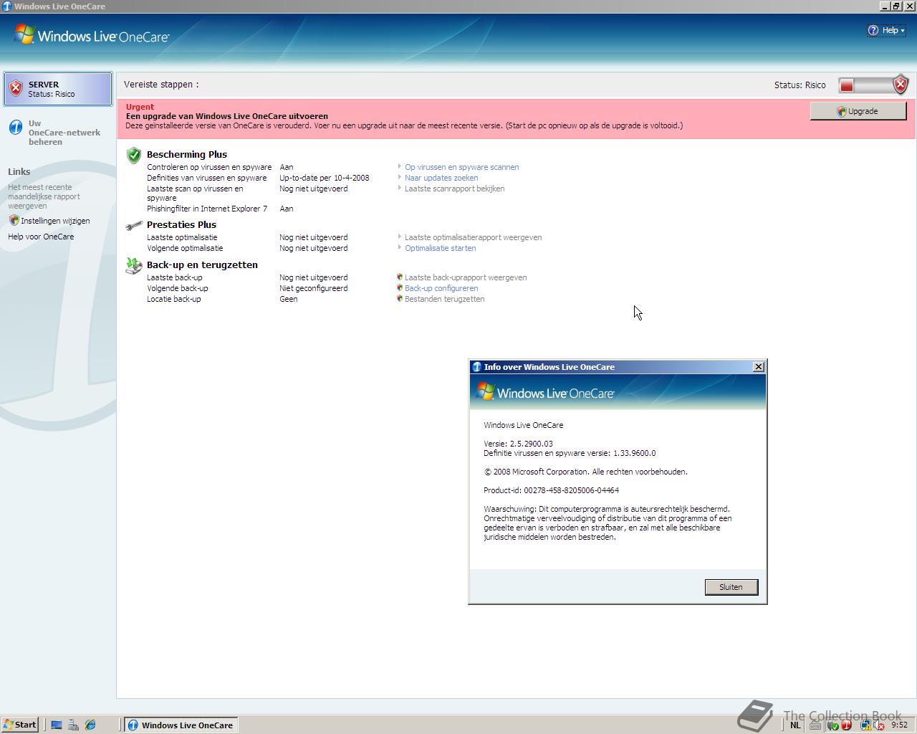The height and width of the screenshot is (734, 917).
Task: Click the red status level indicator bar
Action: tap(847, 86)
